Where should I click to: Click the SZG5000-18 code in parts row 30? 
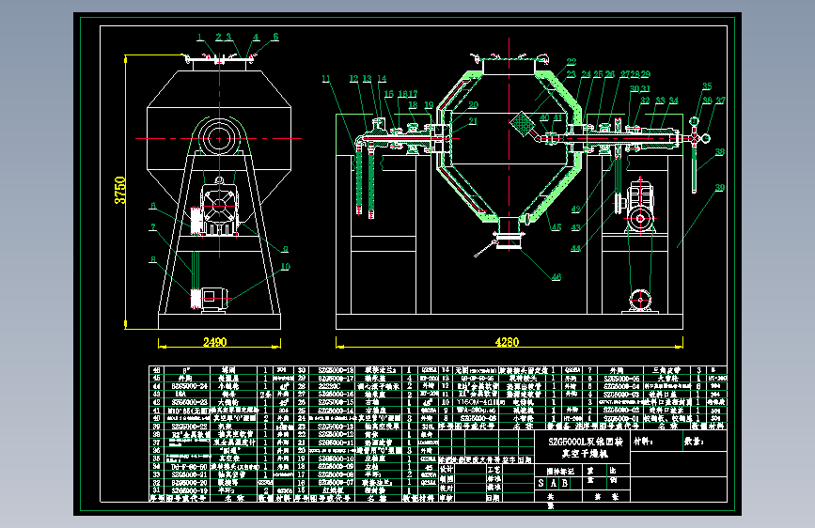336,370
